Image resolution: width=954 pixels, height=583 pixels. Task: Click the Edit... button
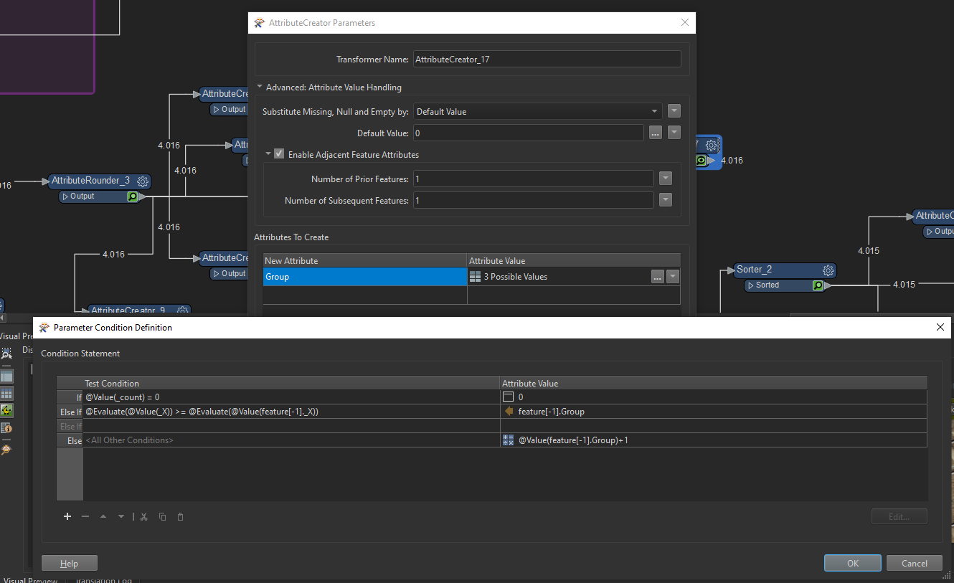[x=899, y=516]
